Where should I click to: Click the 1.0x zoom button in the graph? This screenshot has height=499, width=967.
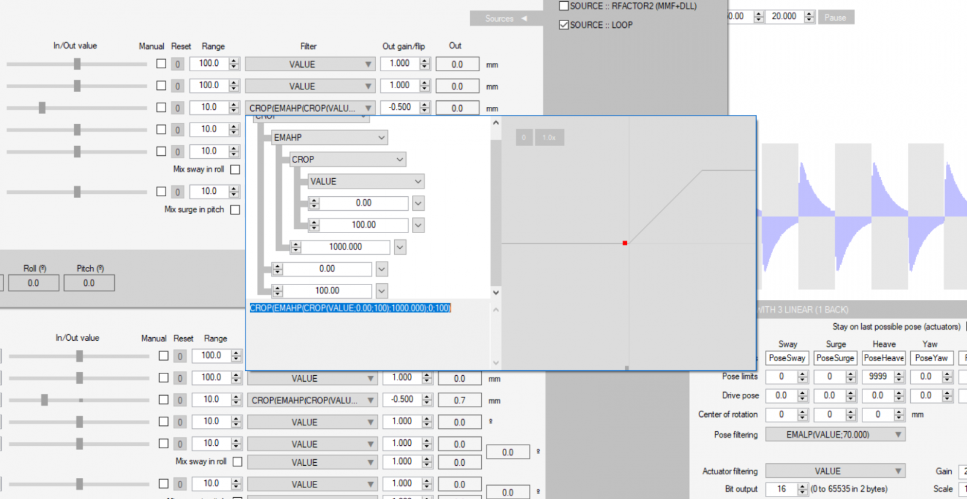pyautogui.click(x=549, y=138)
